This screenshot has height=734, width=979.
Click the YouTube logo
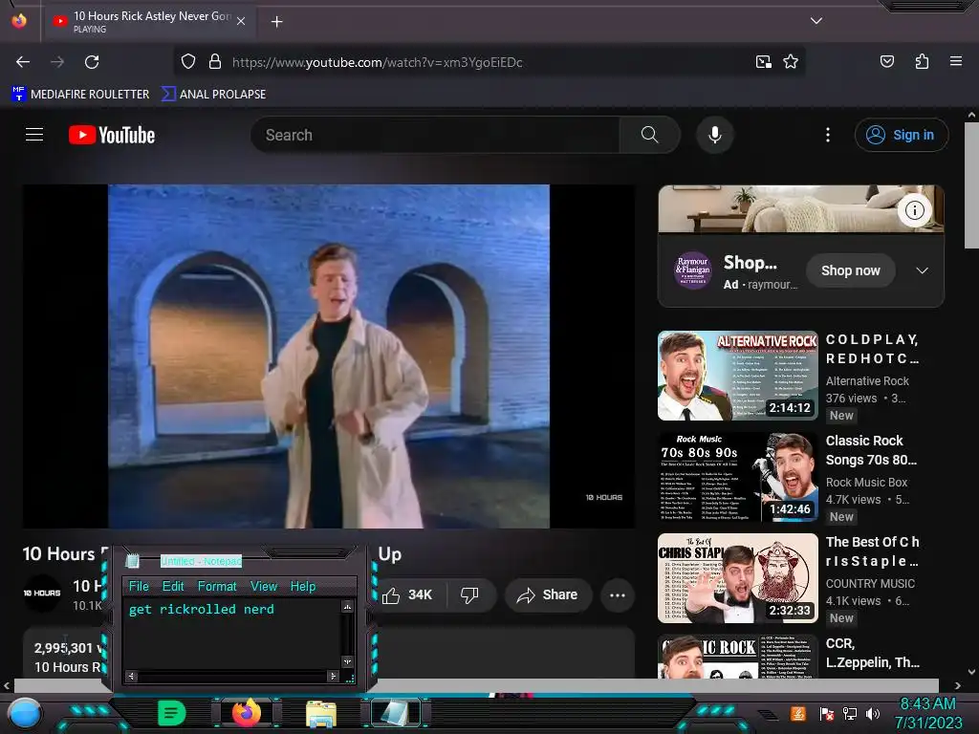112,135
